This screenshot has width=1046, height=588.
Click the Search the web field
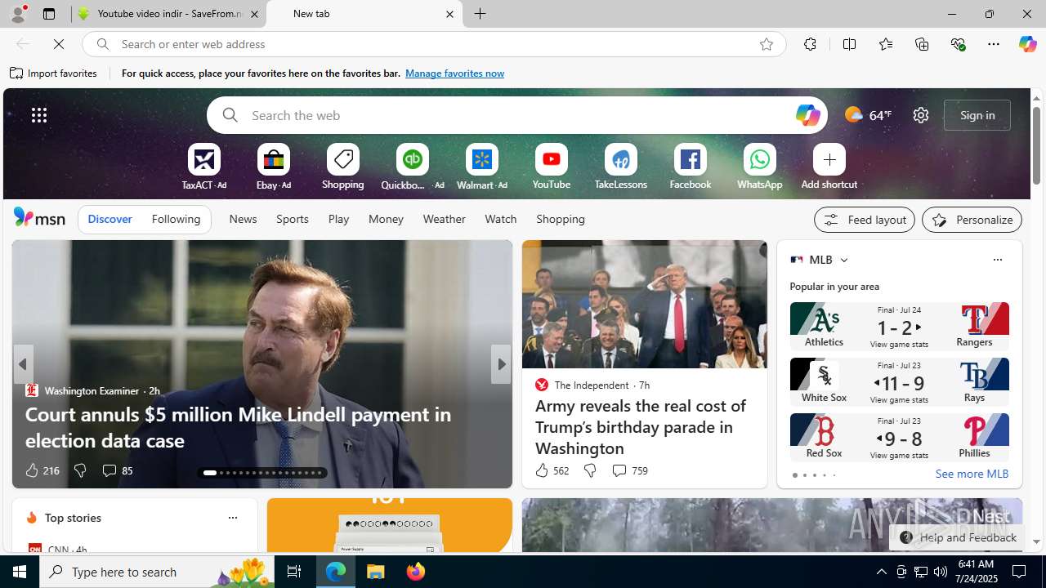click(516, 115)
